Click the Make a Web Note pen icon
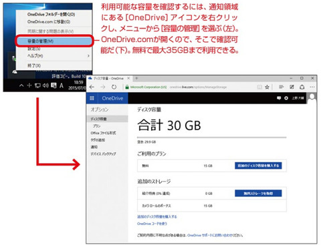Viewport: 321px width, 245px height. (292, 87)
